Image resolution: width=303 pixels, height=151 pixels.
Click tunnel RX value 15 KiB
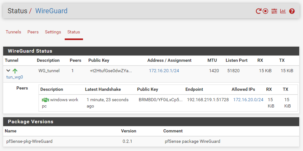(x=265, y=71)
